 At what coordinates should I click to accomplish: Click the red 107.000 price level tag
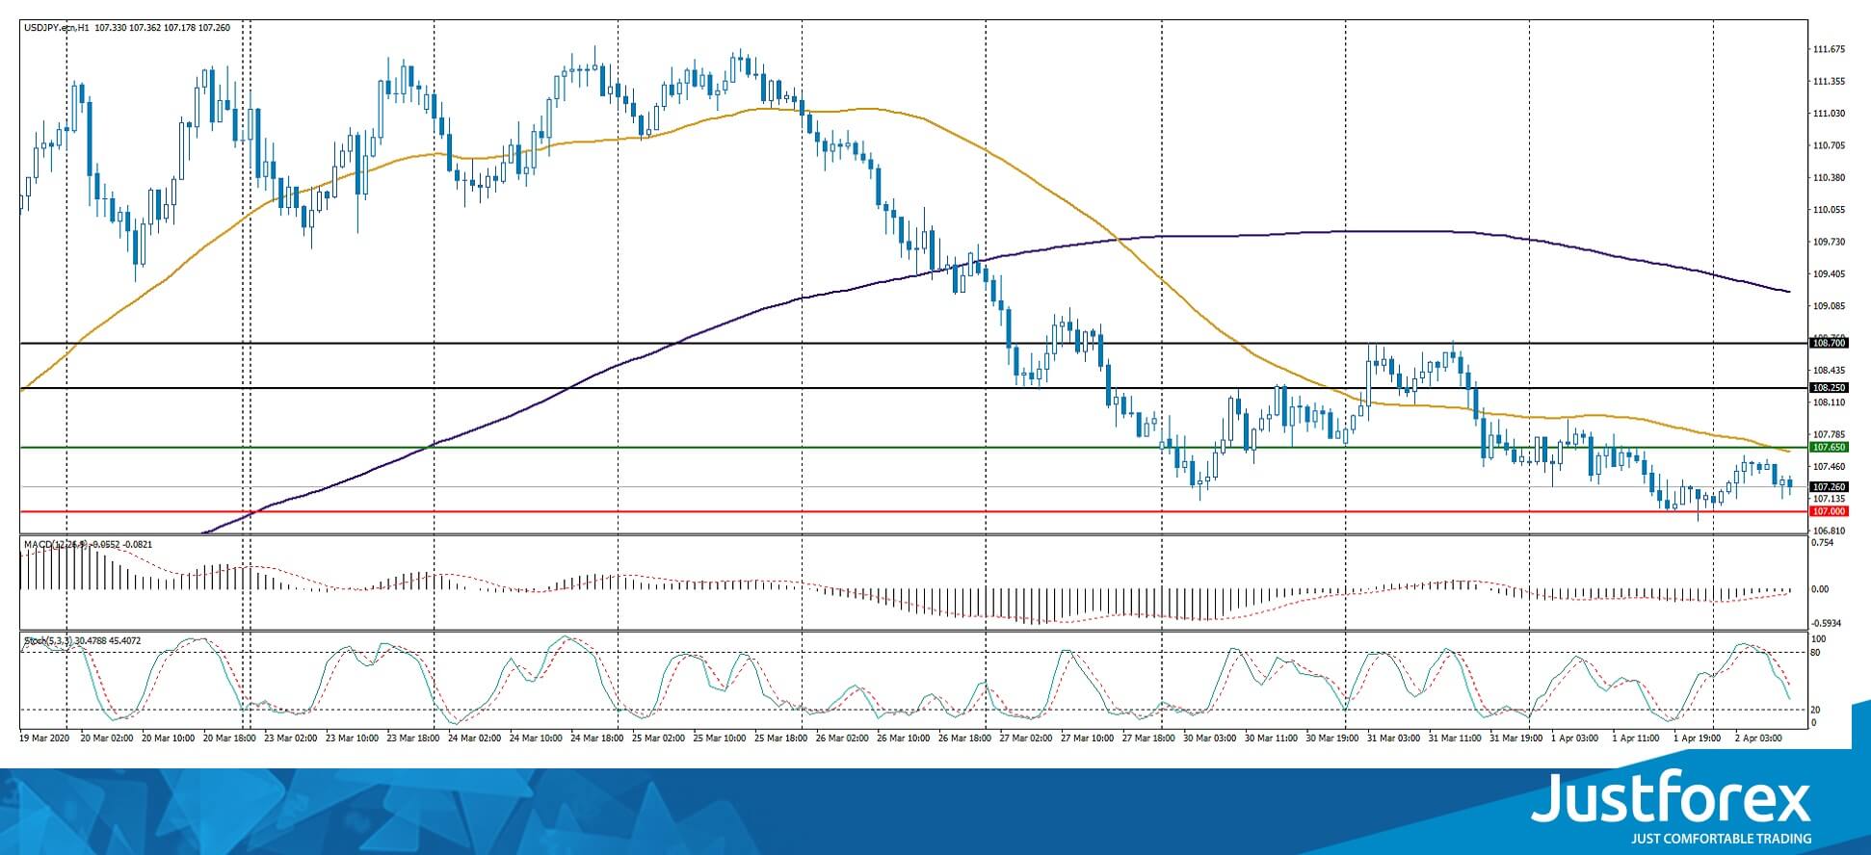[1829, 511]
